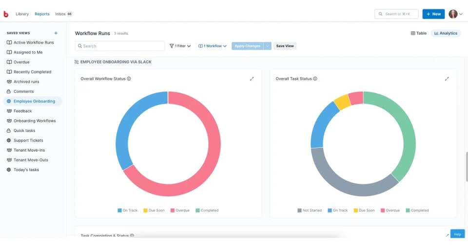Open the Recently Completed saved view
Viewport: 468px width, 245px height.
click(x=33, y=72)
